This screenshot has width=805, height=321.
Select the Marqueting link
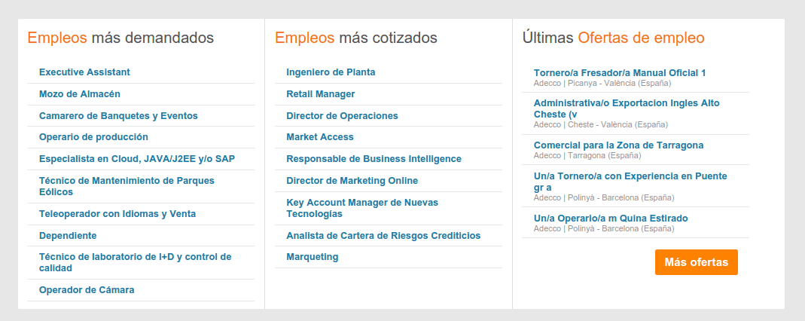click(x=313, y=257)
